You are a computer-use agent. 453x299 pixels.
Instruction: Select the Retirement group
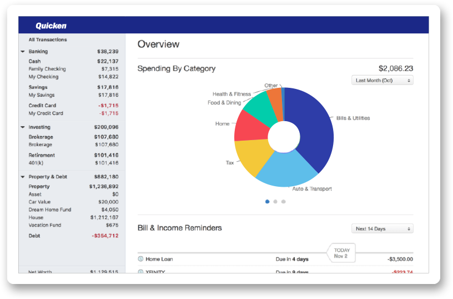73,155
